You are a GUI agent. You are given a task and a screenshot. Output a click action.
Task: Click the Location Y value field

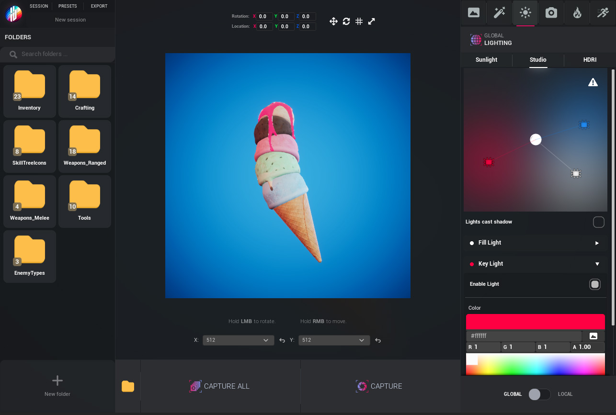(286, 27)
